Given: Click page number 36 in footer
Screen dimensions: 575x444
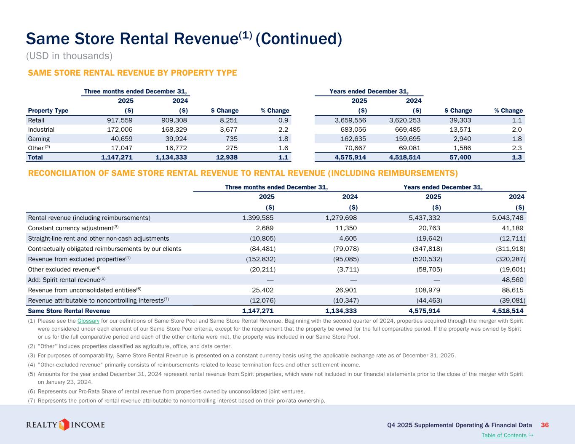Looking at the screenshot, I should click(545, 425).
